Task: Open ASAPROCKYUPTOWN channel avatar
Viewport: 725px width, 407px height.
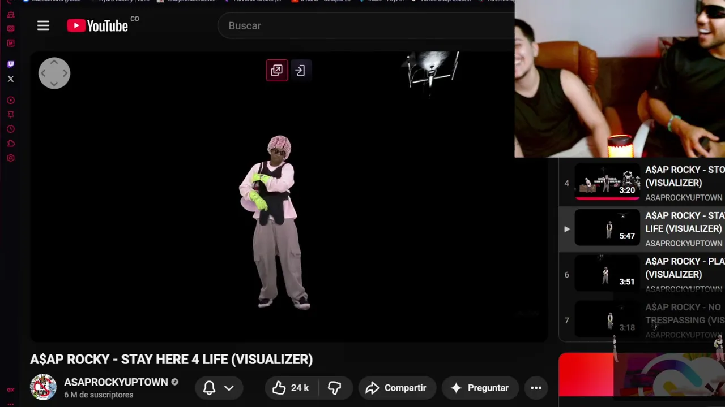Action: tap(43, 387)
